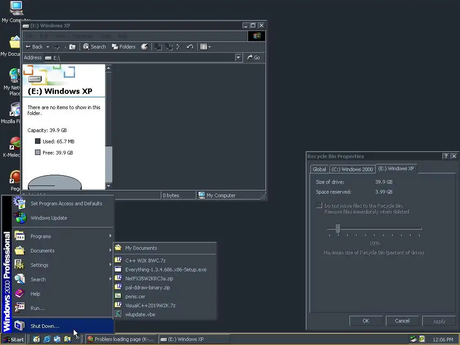Expand the Programs submenu arrow
Image resolution: width=460 pixels, height=345 pixels.
tap(111, 236)
